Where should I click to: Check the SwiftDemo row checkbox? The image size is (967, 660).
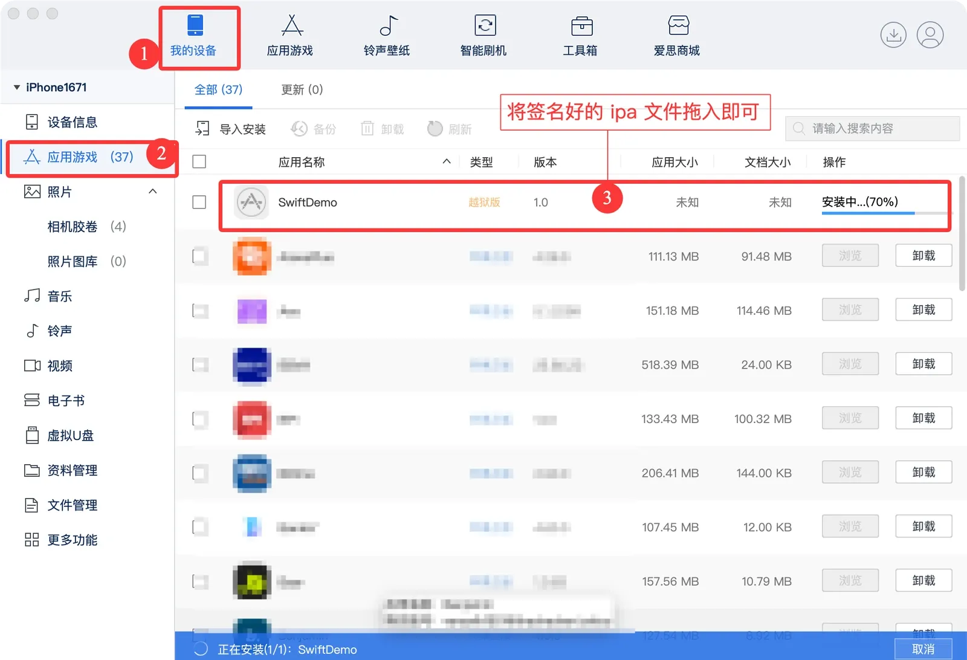pyautogui.click(x=199, y=202)
